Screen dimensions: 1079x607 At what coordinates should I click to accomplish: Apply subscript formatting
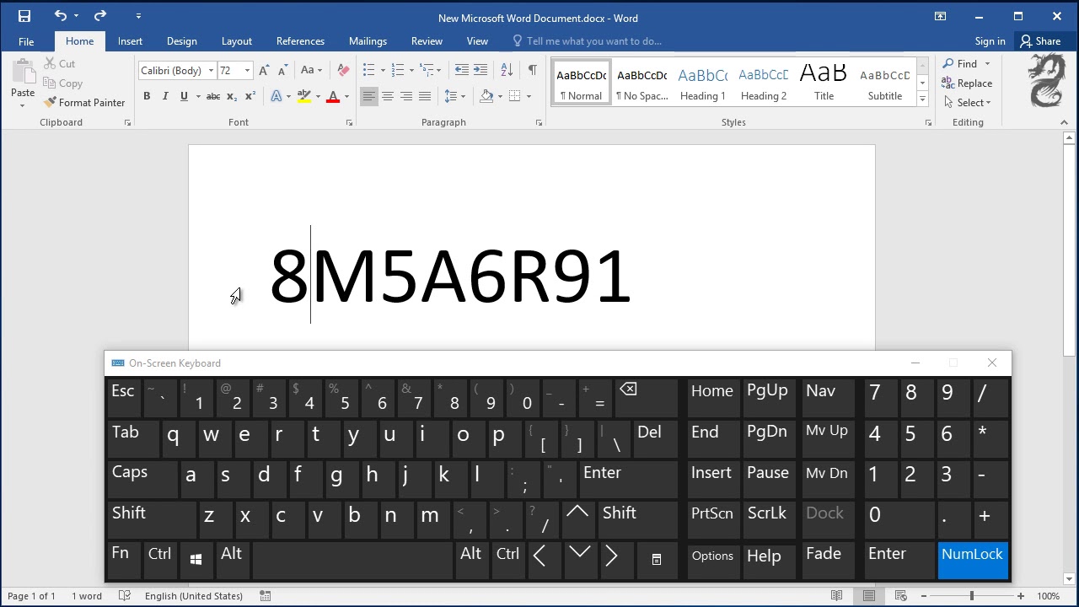pyautogui.click(x=232, y=96)
